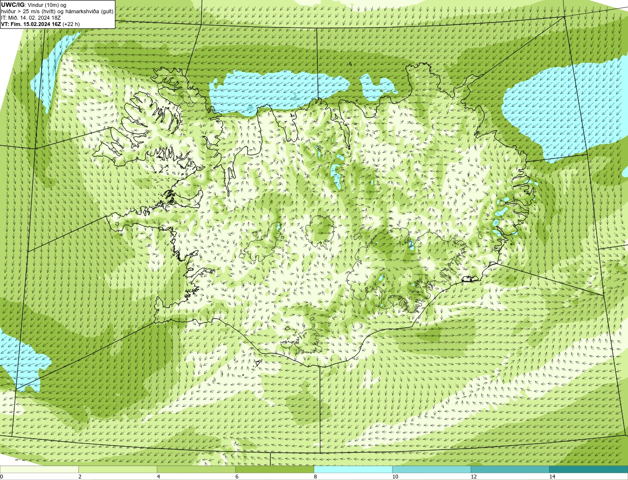Click the medium green 4–6 legend segment
Viewport: 628px width, 480px height.
196,469
